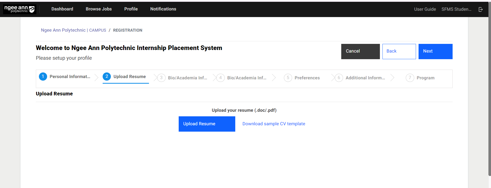Open the Profile menu
The height and width of the screenshot is (188, 491).
point(131,9)
